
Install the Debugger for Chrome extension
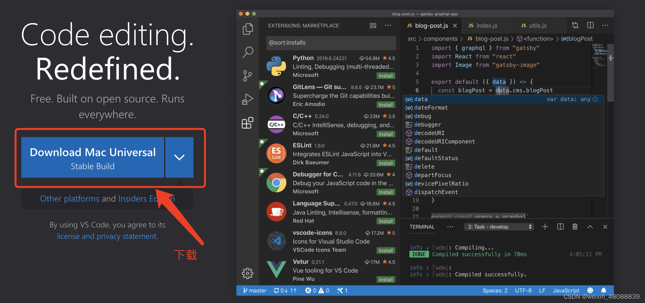pos(386,192)
